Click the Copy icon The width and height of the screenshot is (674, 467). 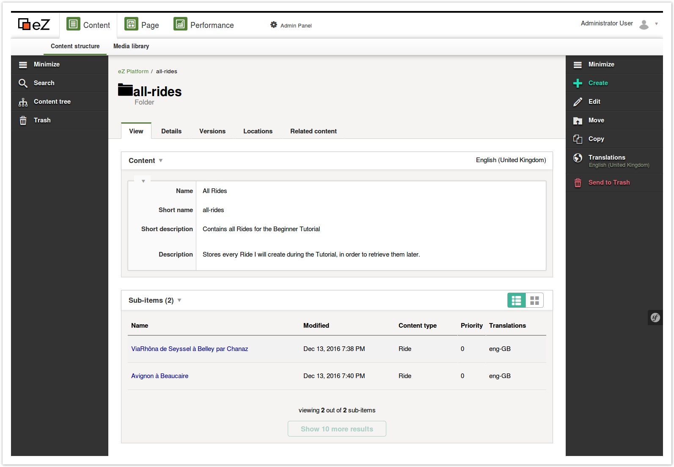click(578, 139)
